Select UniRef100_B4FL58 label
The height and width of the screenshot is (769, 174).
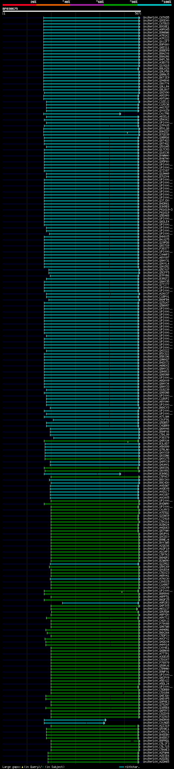[x=156, y=60]
